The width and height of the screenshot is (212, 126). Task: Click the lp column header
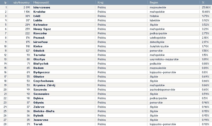pos(6,2)
